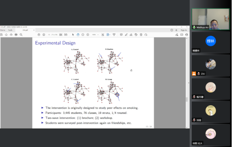
Task: Click the fit page tool icon
Action: click(x=103, y=35)
